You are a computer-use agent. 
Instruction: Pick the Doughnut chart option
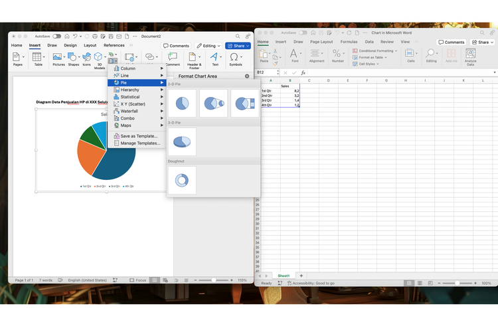click(182, 180)
